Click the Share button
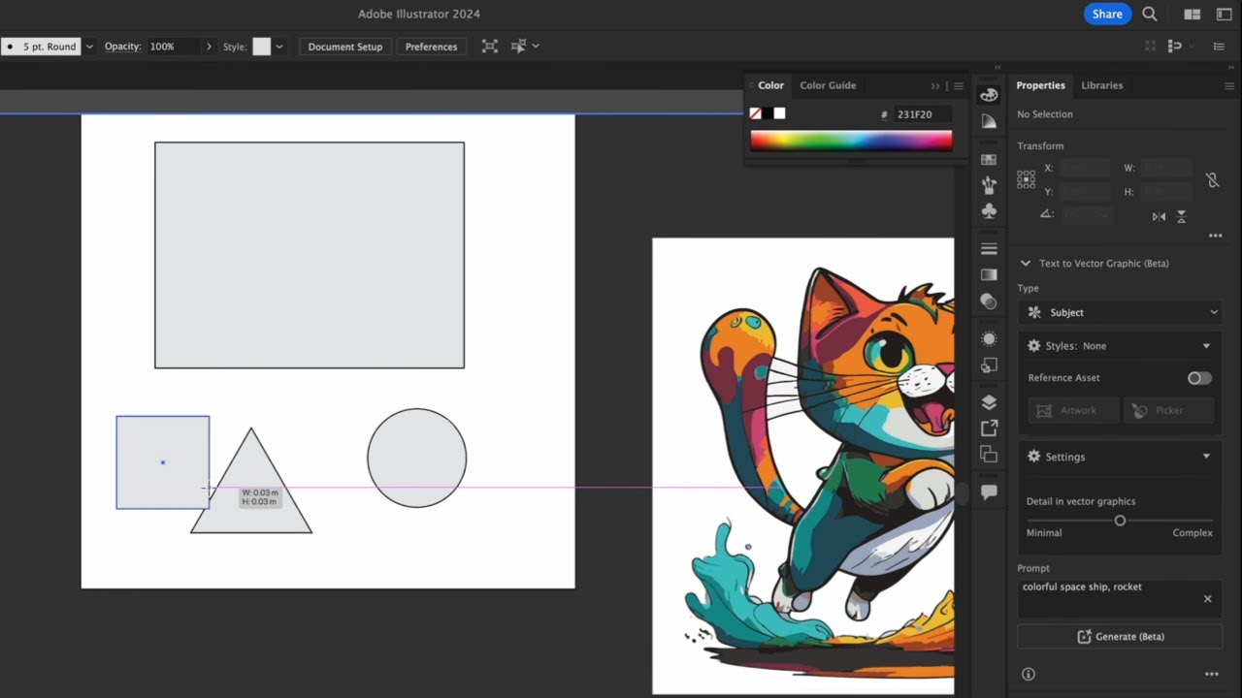 (1107, 14)
